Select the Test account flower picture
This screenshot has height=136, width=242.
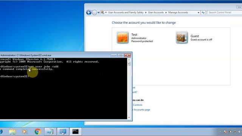tap(123, 37)
